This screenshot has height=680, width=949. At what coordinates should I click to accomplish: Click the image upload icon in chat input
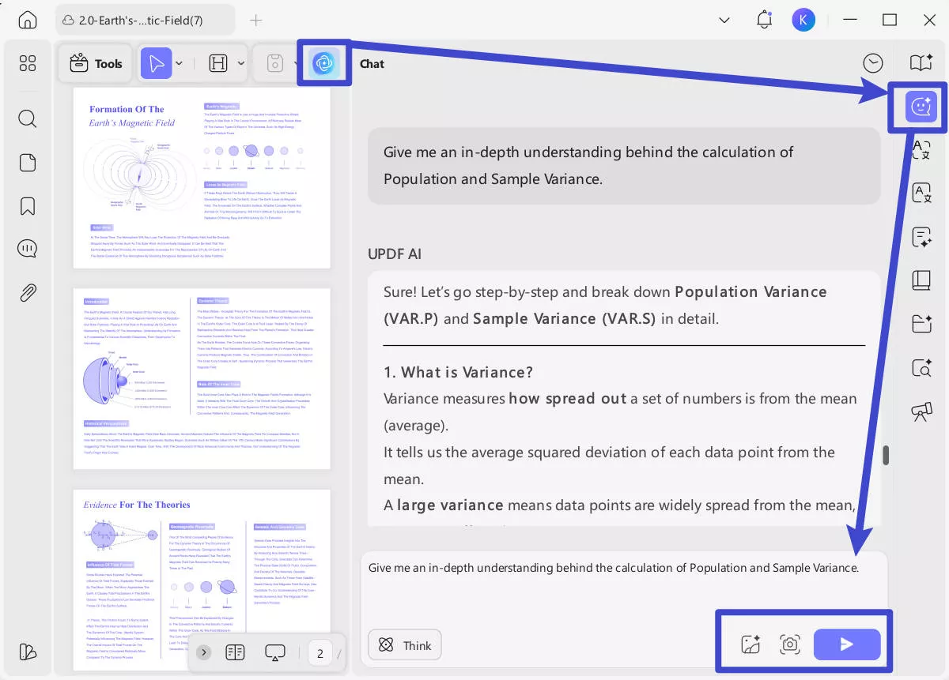751,644
